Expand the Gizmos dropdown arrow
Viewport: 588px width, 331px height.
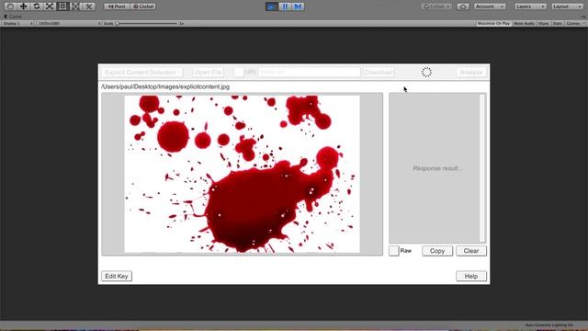pyautogui.click(x=584, y=23)
